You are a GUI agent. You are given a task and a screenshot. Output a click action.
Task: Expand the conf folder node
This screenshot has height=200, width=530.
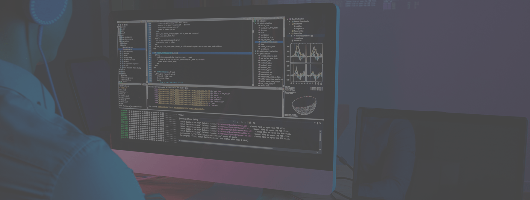[119, 33]
